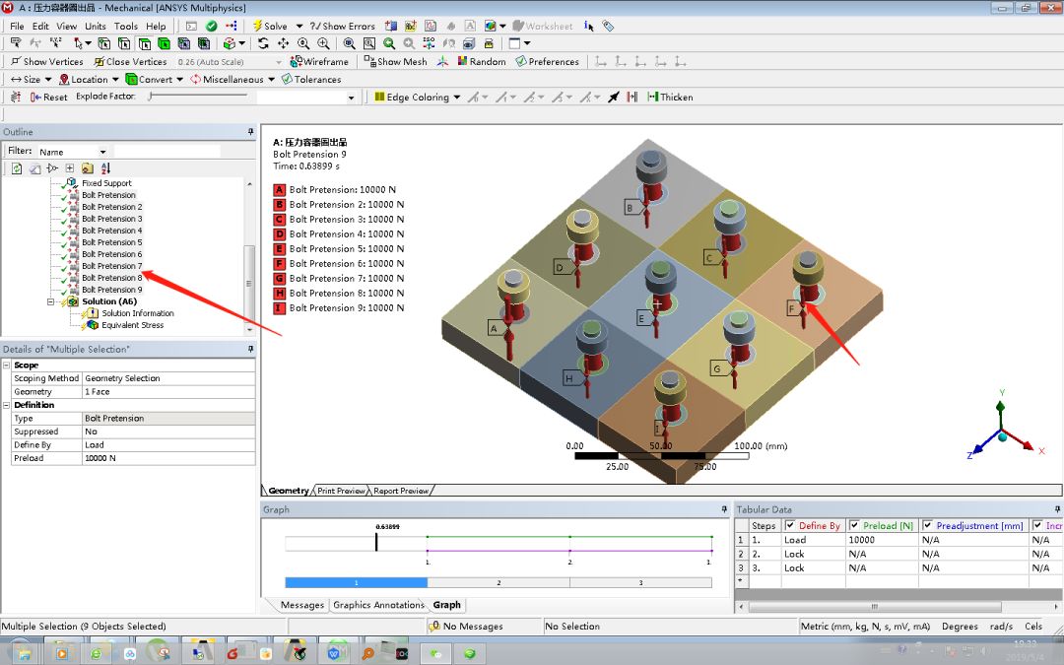Viewport: 1064px width, 665px height.
Task: Check the Preload [N] column checkbox
Action: [x=853, y=525]
